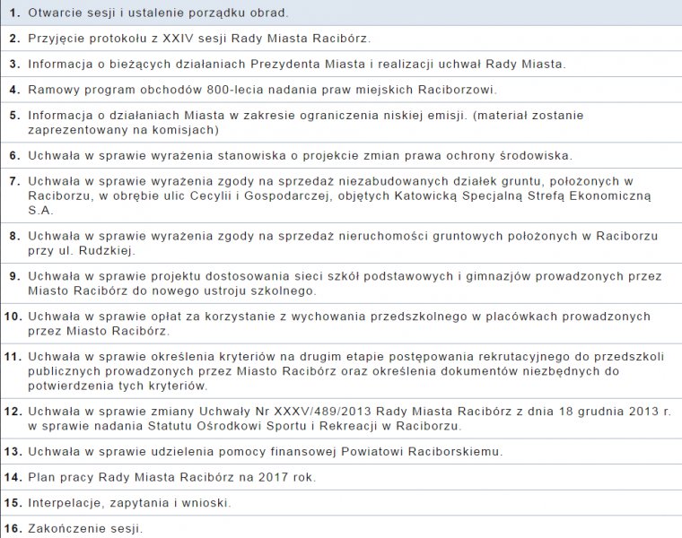Viewport: 682px width, 538px height.
Task: Click 'Zakończenie sesji' agenda item
Action: [341, 527]
